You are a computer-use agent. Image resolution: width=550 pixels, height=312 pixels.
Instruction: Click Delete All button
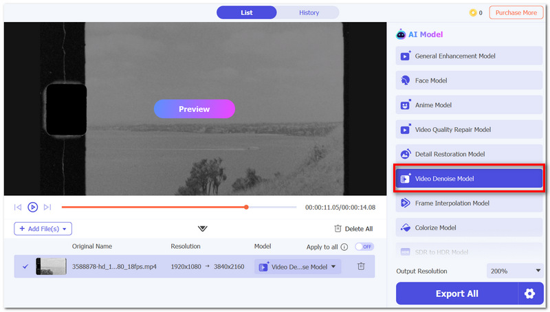click(353, 229)
